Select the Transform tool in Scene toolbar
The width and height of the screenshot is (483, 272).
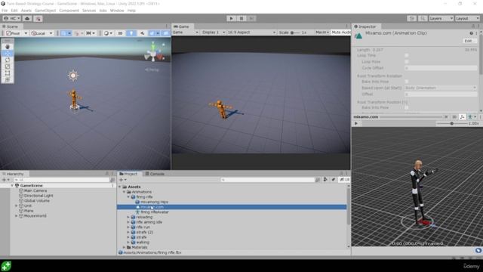coord(8,79)
